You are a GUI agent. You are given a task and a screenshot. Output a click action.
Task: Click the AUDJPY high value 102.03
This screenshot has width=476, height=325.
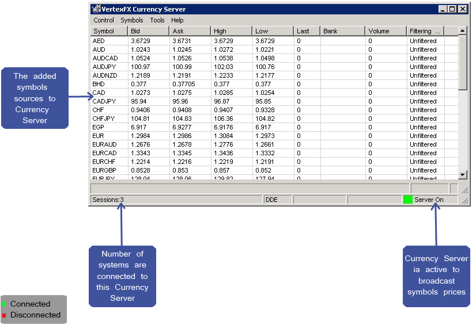(x=224, y=67)
